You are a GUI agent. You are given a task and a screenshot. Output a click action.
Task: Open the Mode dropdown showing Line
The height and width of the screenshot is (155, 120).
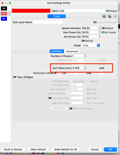coord(91,45)
